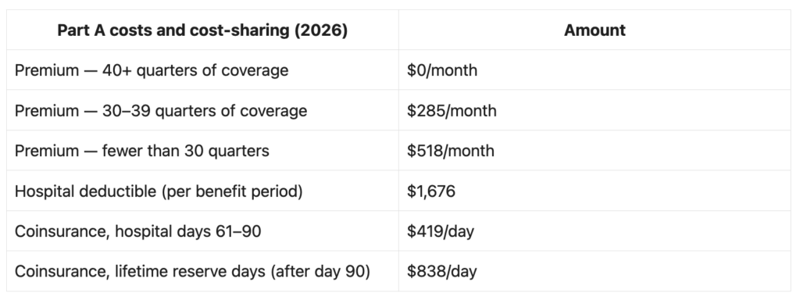
Task: Click the word 'Premium' in the 40+ quarters row
Action: [x=46, y=70]
